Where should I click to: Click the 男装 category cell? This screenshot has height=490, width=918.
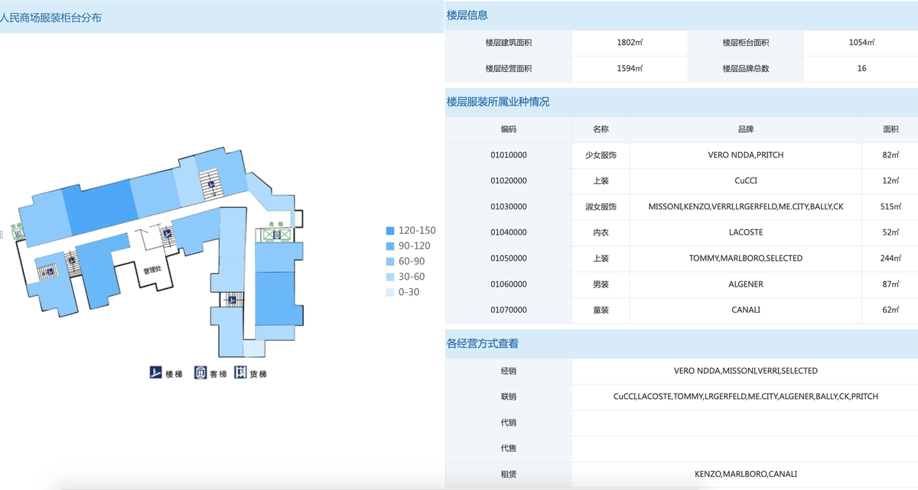point(601,284)
